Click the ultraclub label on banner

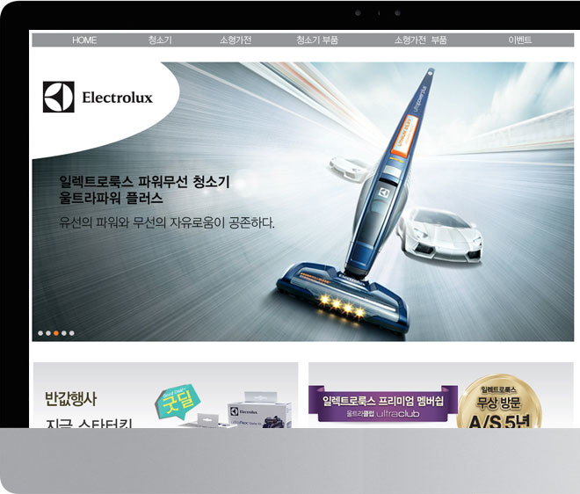398,414
